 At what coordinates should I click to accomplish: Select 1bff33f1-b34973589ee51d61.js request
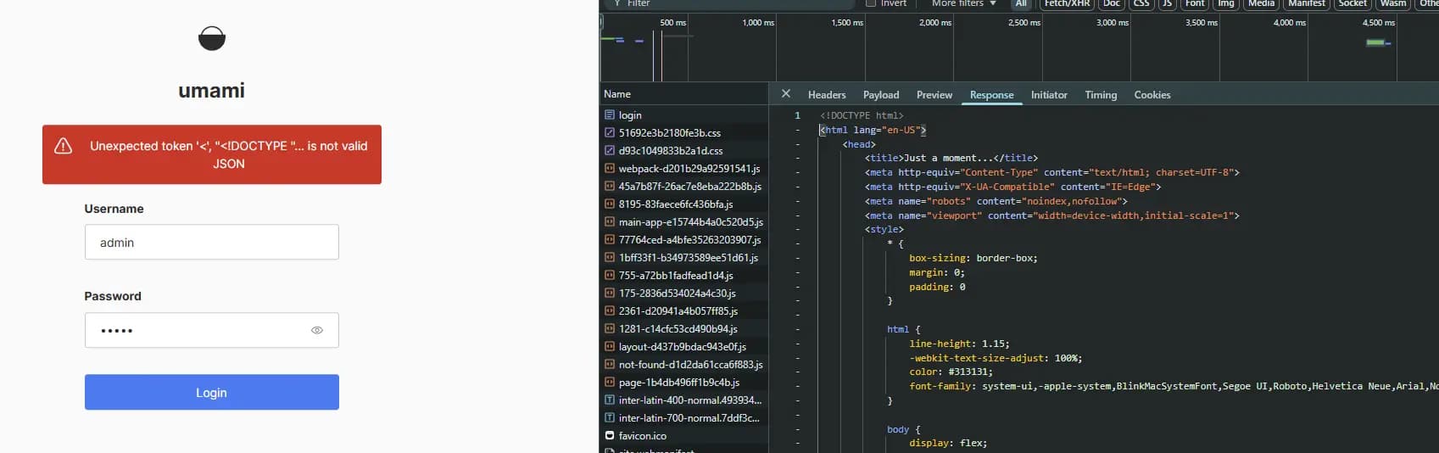683,257
